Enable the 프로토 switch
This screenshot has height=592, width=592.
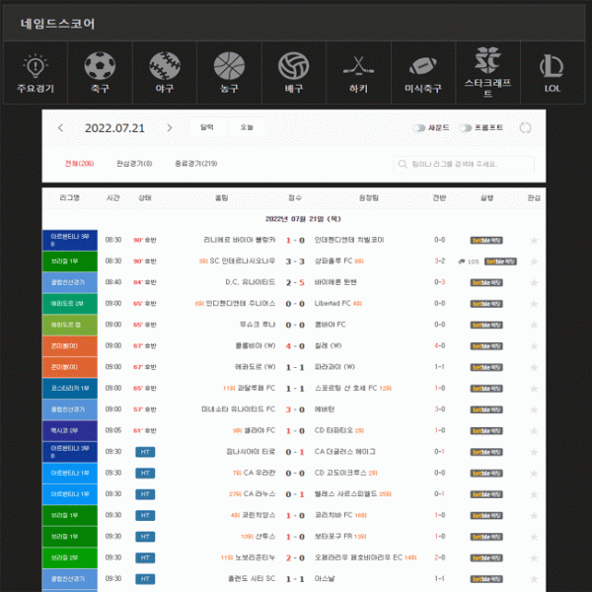click(466, 128)
